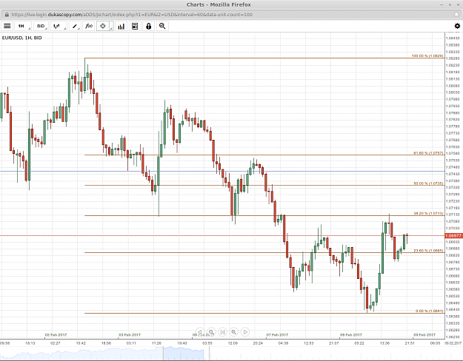Open chart settings gear icon
Image resolution: width=463 pixels, height=361 pixels.
click(x=457, y=26)
